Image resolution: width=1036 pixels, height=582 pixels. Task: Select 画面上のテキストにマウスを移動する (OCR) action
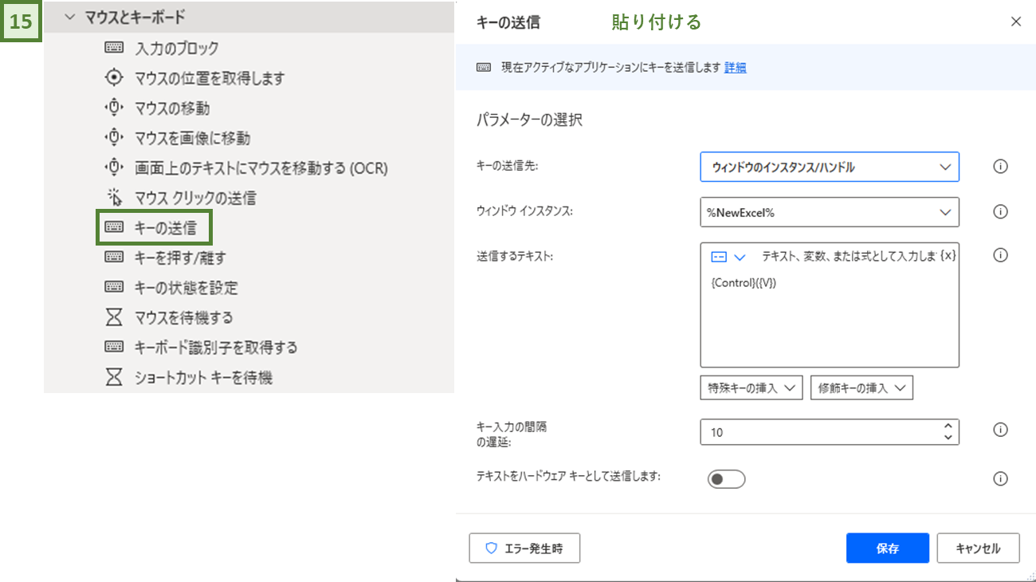point(261,168)
